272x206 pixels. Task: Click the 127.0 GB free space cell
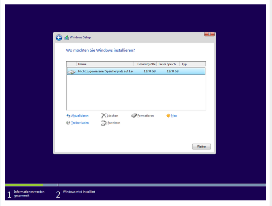tap(173, 71)
